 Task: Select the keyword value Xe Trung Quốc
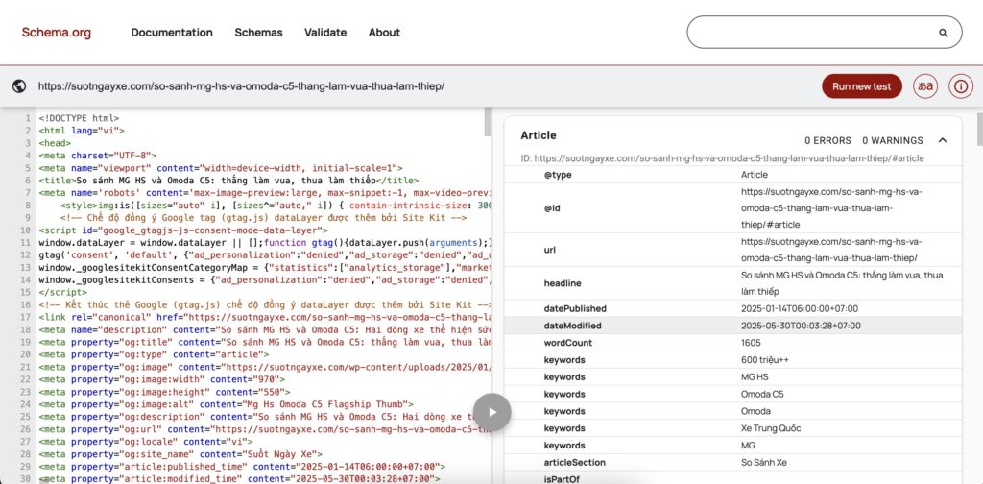(x=771, y=428)
